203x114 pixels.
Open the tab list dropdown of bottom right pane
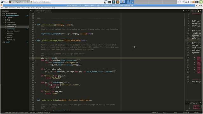click(x=201, y=103)
